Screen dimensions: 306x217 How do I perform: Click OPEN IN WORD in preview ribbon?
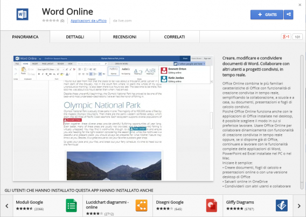point(122,64)
